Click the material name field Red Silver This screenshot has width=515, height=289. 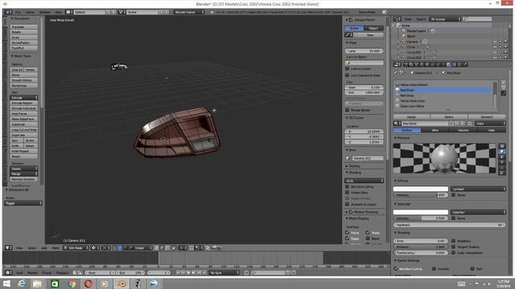pyautogui.click(x=425, y=124)
